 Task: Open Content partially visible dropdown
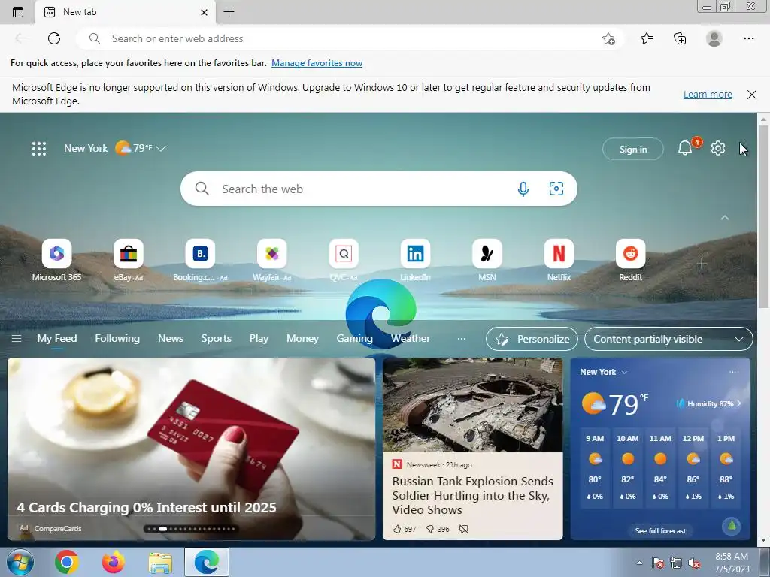coord(668,339)
